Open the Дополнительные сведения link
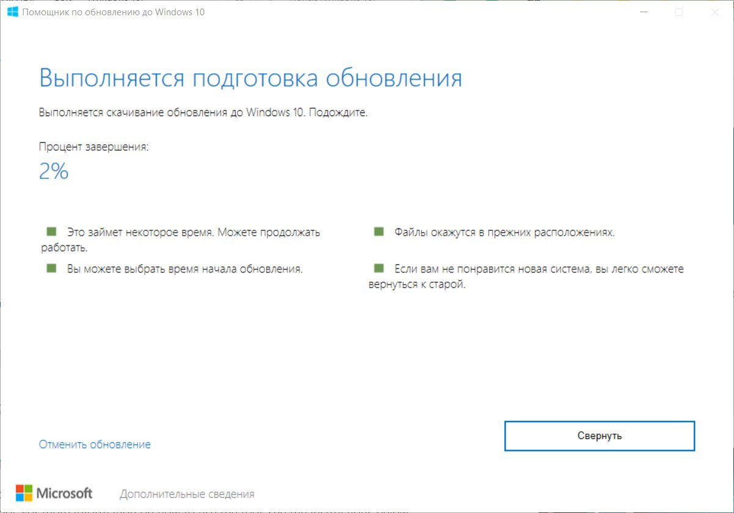This screenshot has width=734, height=513. pos(187,494)
